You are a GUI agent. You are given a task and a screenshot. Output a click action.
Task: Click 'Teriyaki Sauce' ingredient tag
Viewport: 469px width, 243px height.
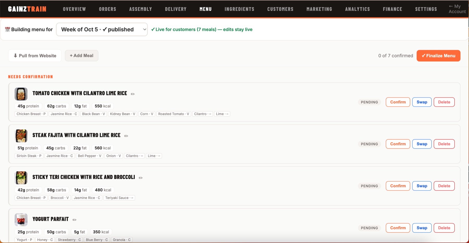click(119, 198)
